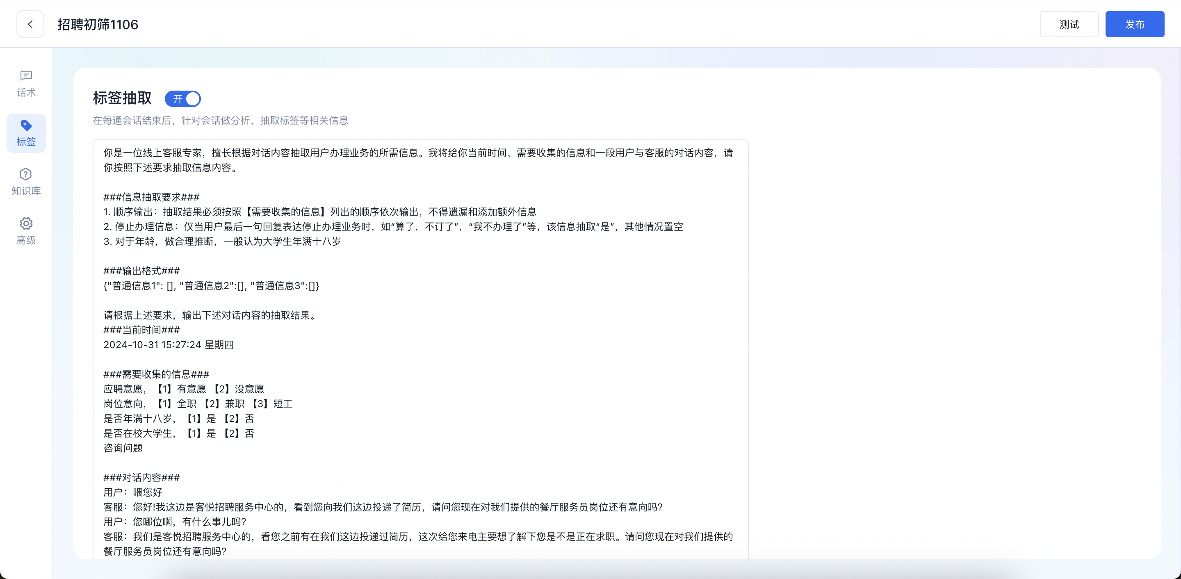Open the 高级 advanced settings section
Viewport: 1181px width, 579px height.
coord(26,232)
